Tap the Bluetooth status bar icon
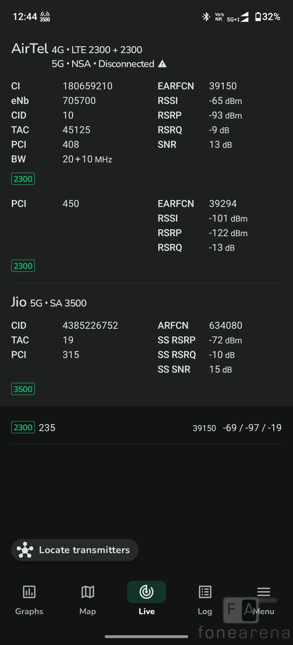Screen dimensions: 293x645 206,17
